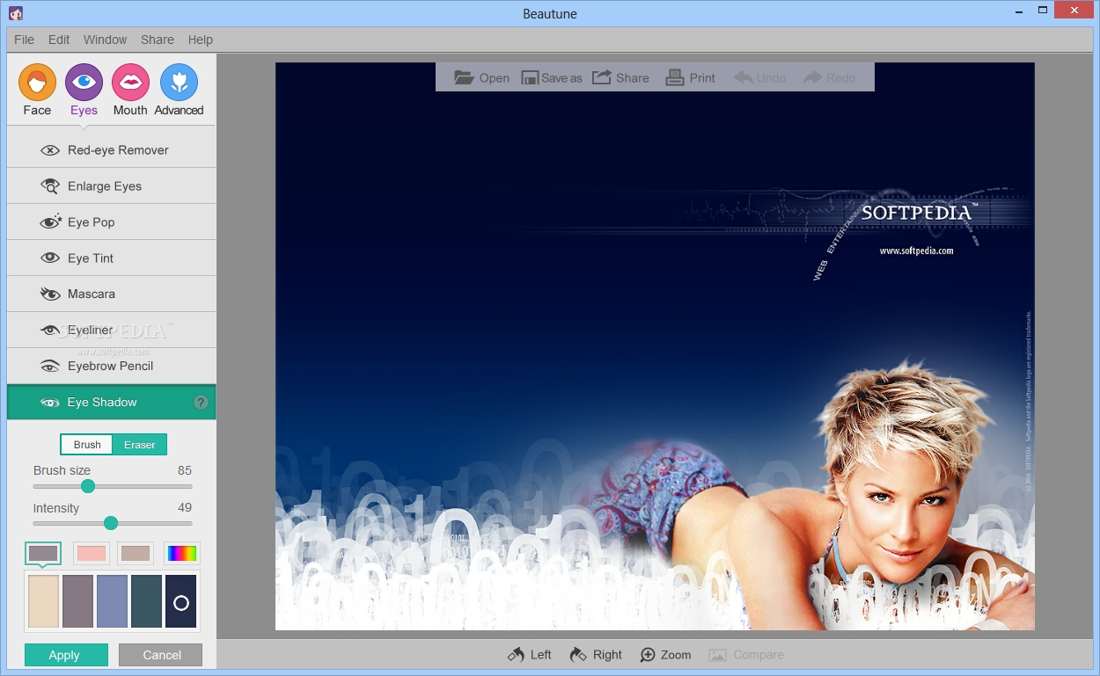This screenshot has height=676, width=1100.
Task: Compare with the original image
Action: coord(746,655)
